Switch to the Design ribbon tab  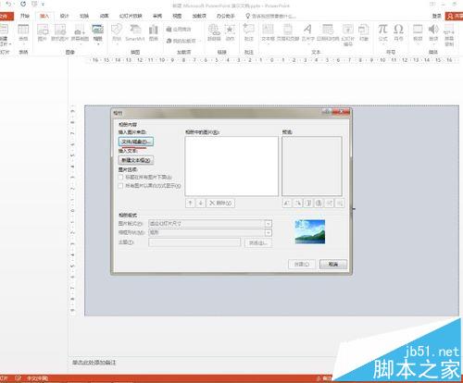64,16
